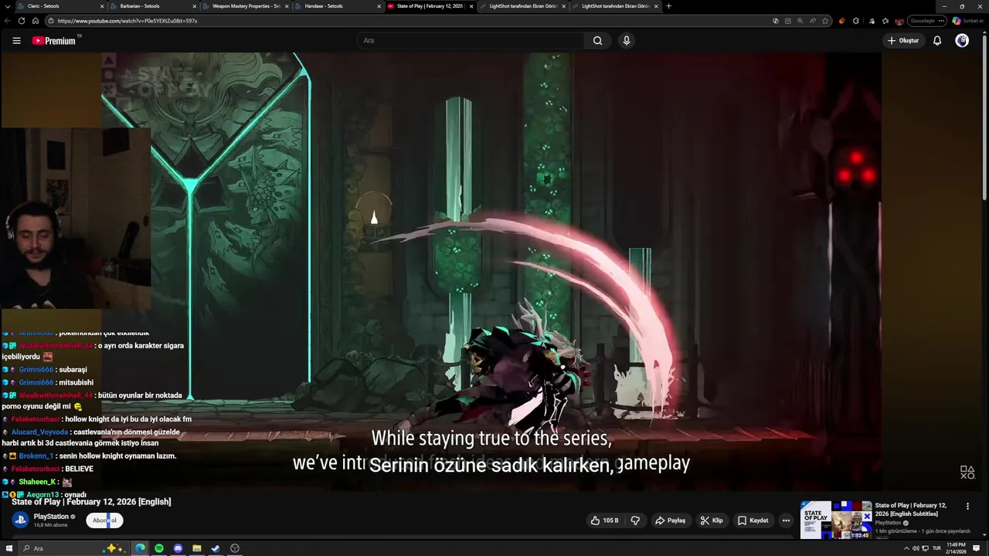The width and height of the screenshot is (989, 556).
Task: Click the search magnifier button
Action: pyautogui.click(x=597, y=41)
